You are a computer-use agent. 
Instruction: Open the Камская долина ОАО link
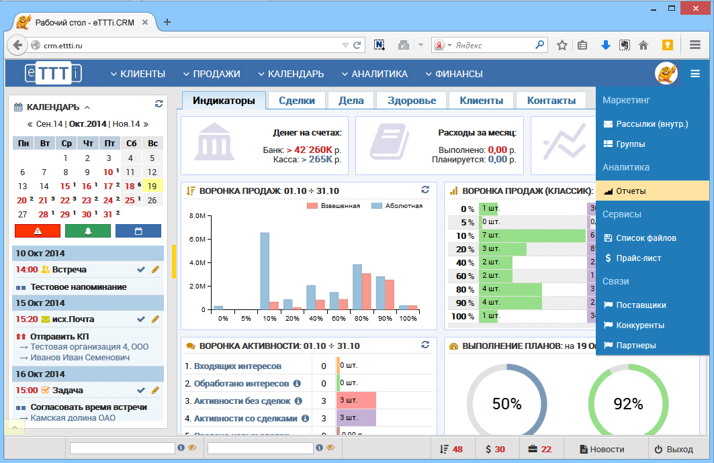73,417
